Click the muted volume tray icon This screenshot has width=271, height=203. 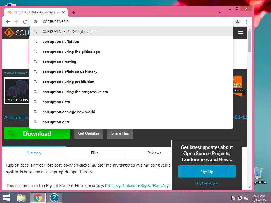click(246, 198)
